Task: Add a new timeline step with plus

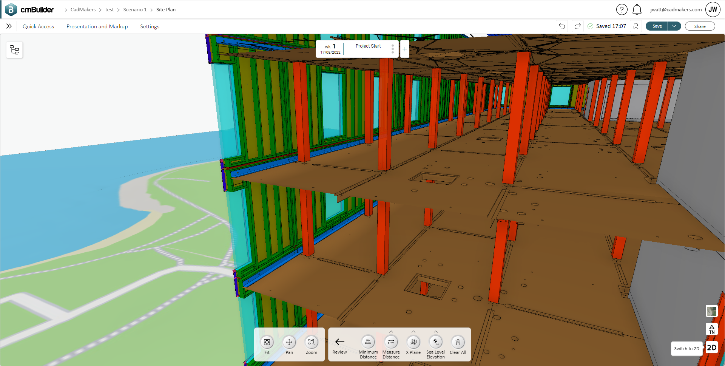Action: coord(404,49)
